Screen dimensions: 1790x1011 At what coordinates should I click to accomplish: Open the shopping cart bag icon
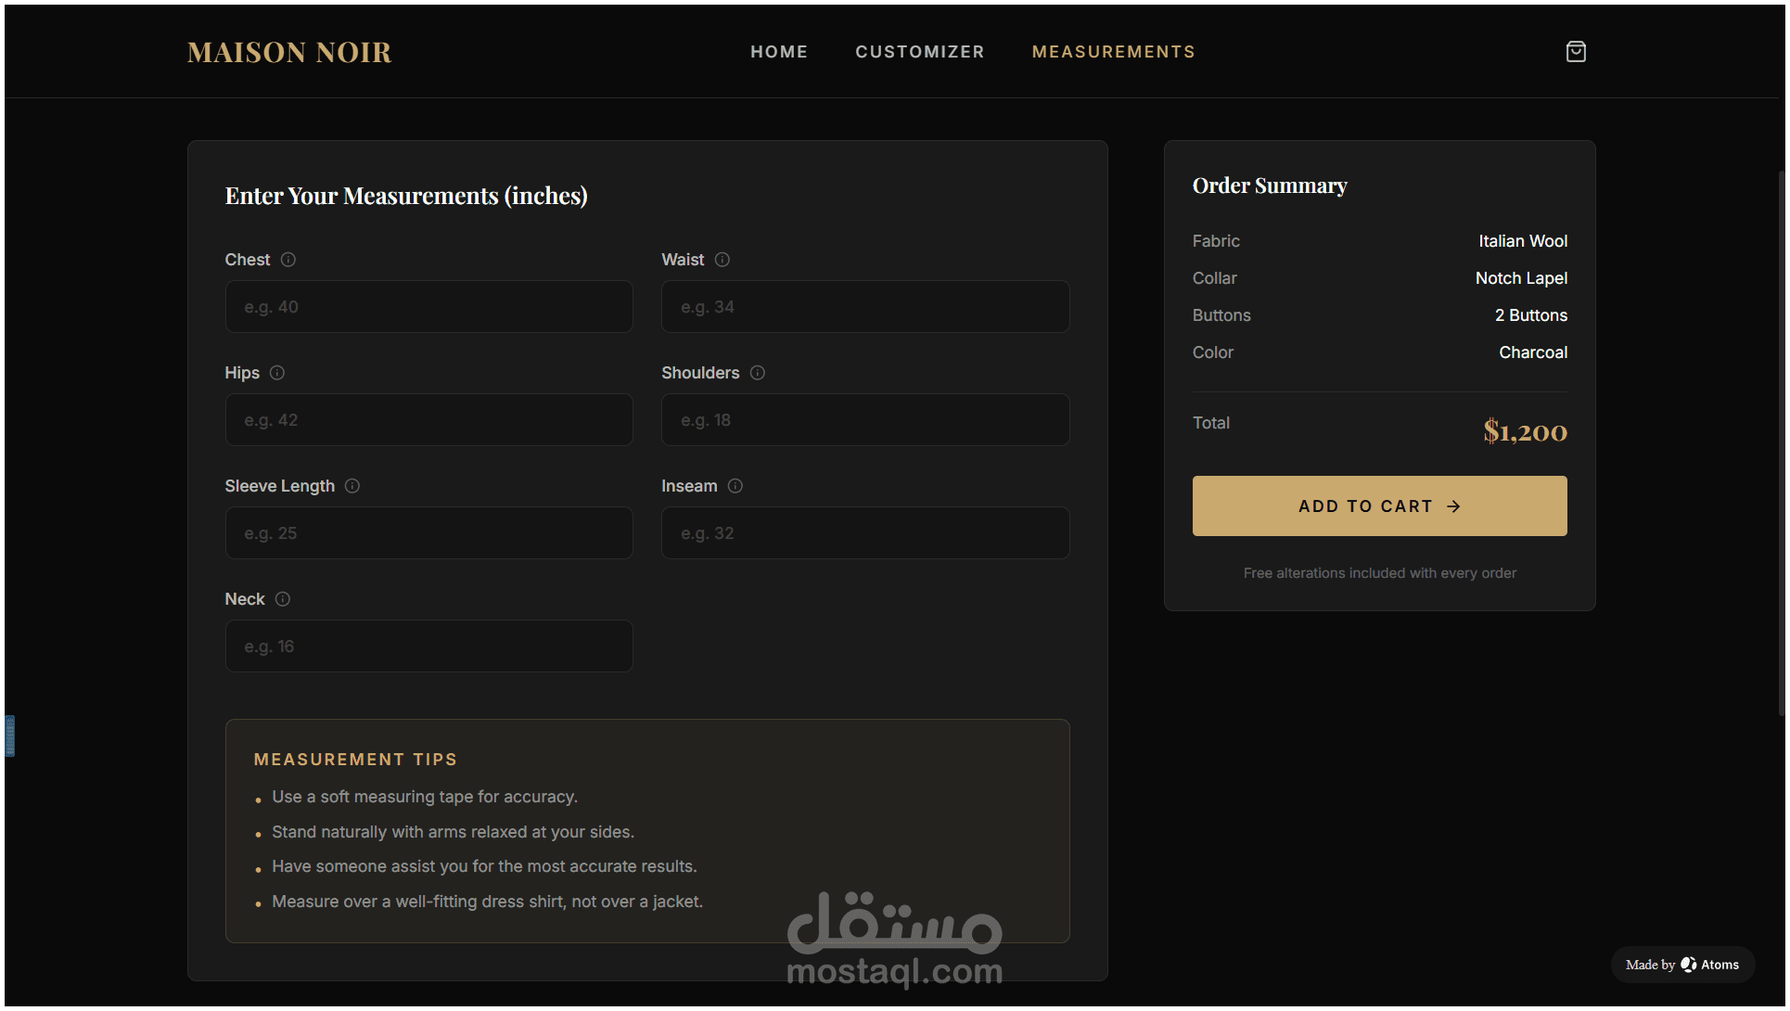[x=1576, y=52]
